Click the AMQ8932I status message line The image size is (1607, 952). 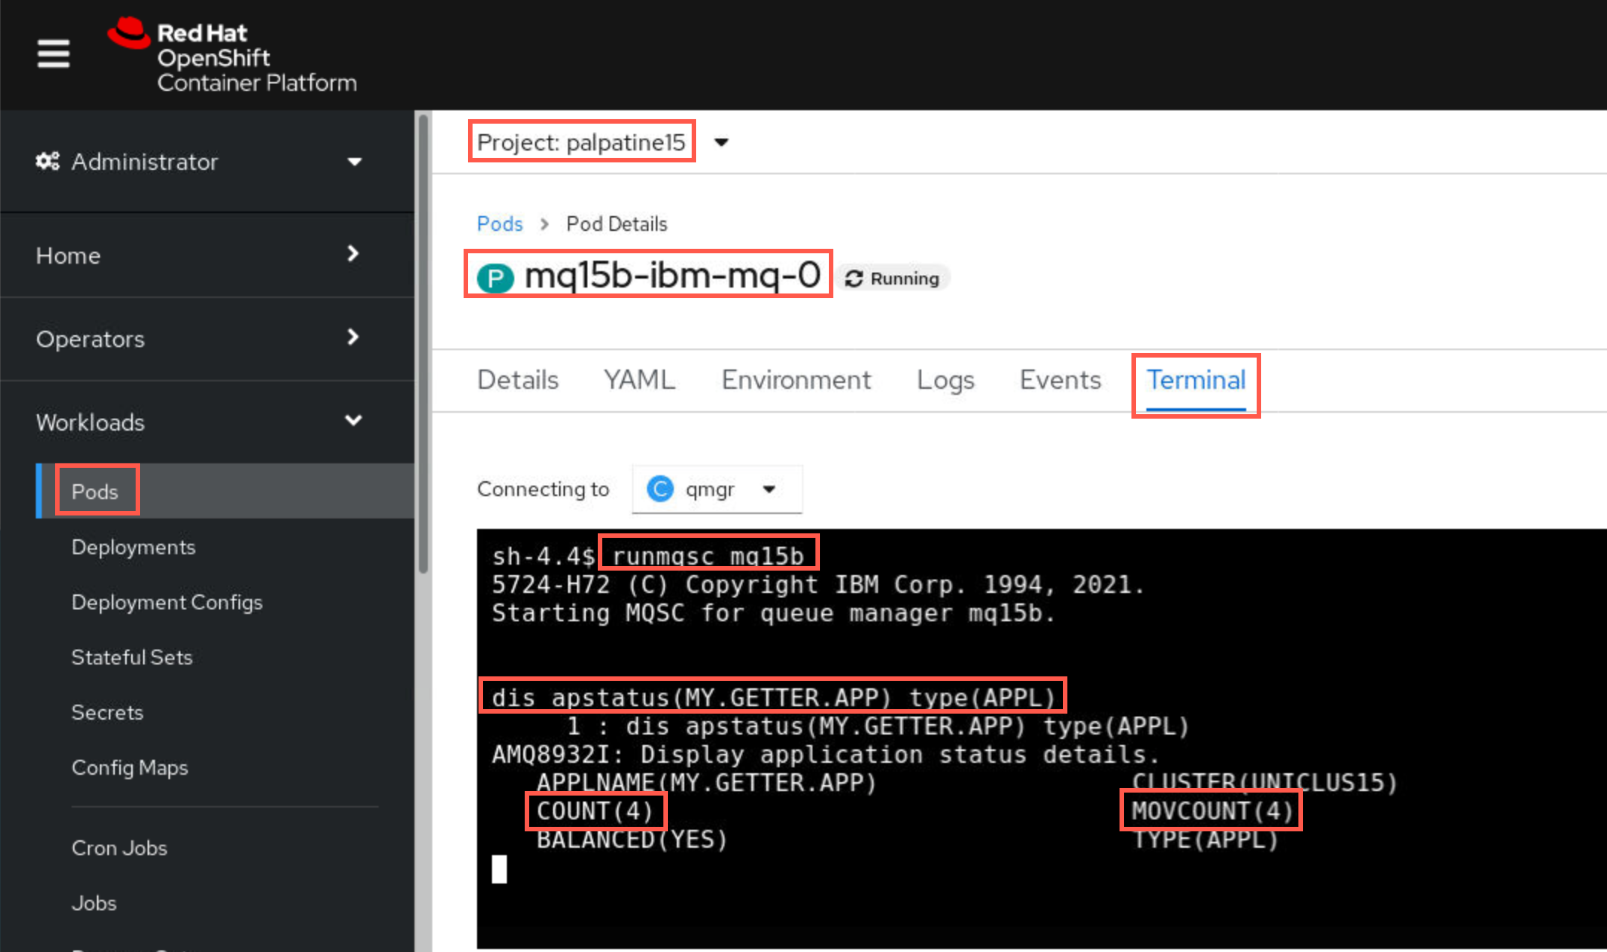pos(826,754)
